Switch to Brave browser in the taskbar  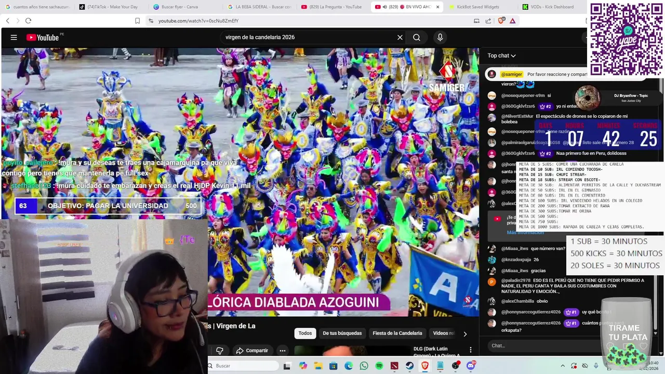click(x=425, y=366)
